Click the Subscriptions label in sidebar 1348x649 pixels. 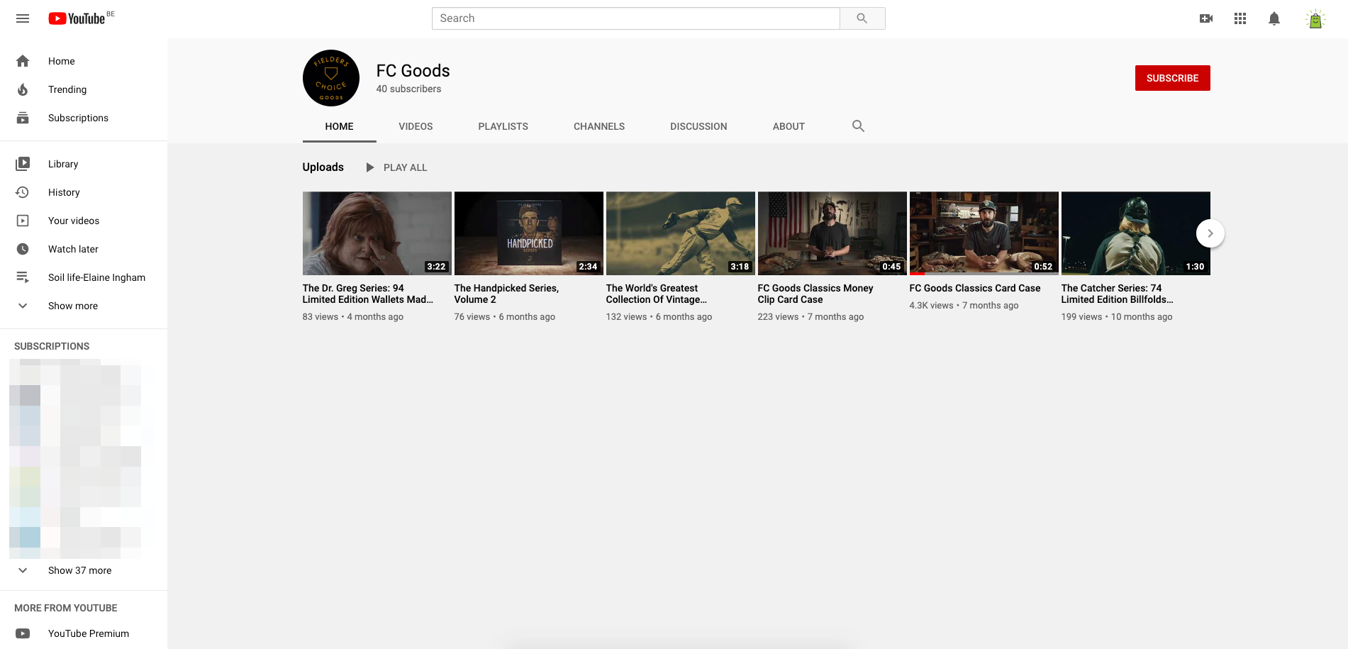click(79, 118)
